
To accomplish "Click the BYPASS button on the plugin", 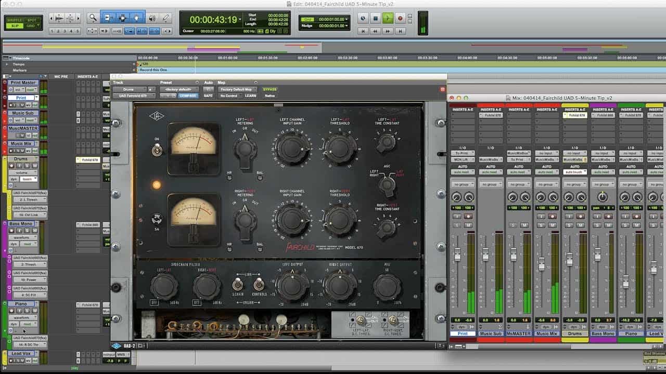I will click(270, 89).
